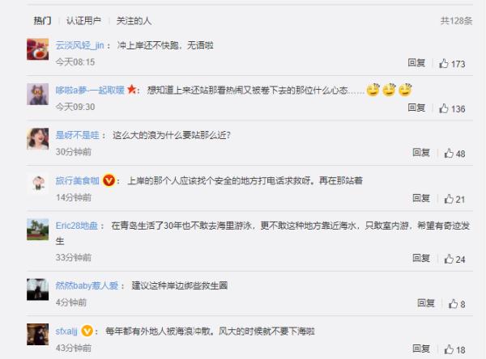The height and width of the screenshot is (359, 486).
Task: Switch to 热门 comments tab
Action: pyautogui.click(x=42, y=21)
